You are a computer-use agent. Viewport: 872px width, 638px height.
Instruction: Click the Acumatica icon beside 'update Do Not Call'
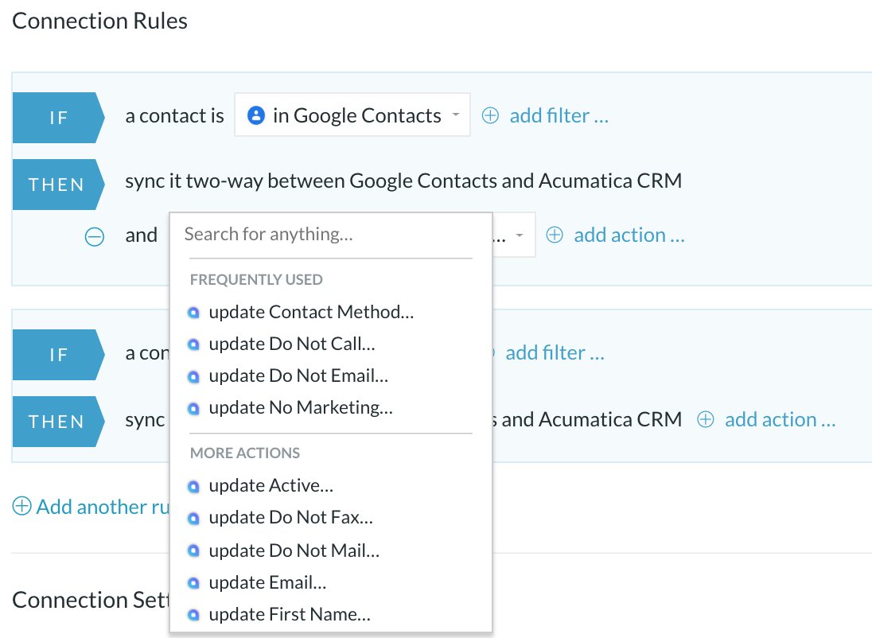click(193, 345)
